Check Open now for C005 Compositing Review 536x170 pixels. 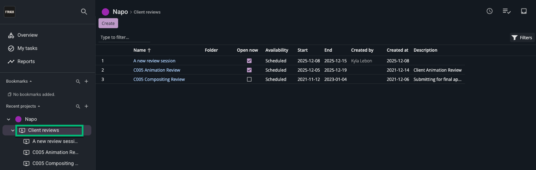coord(249,79)
